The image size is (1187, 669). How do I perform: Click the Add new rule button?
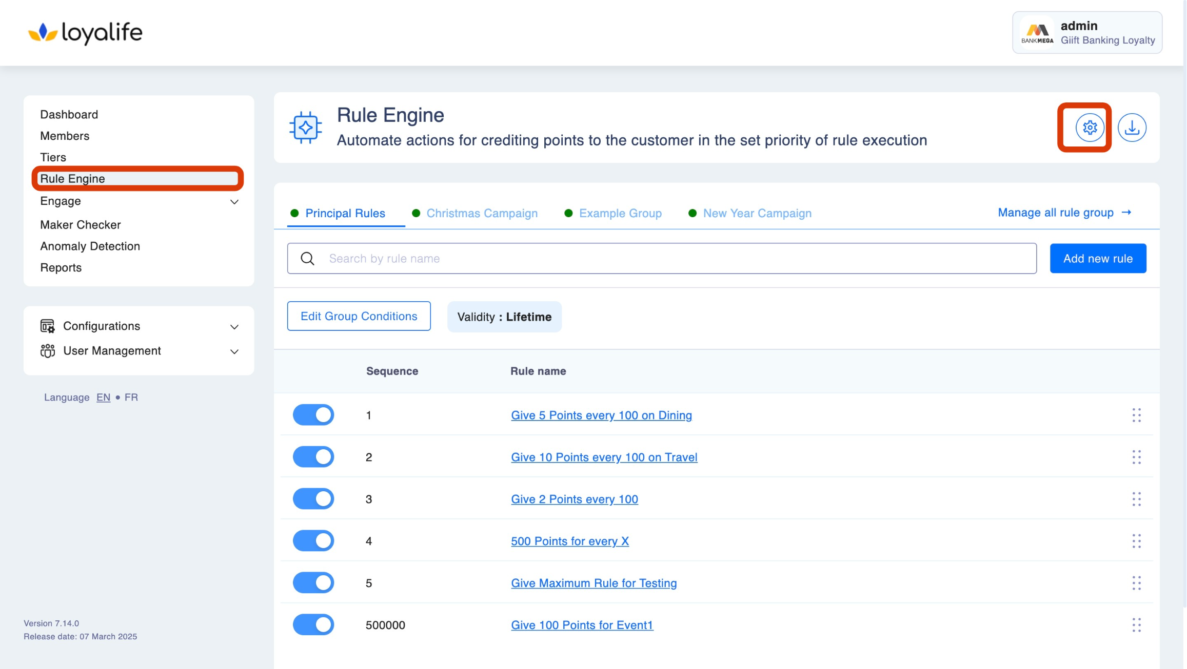click(1098, 259)
